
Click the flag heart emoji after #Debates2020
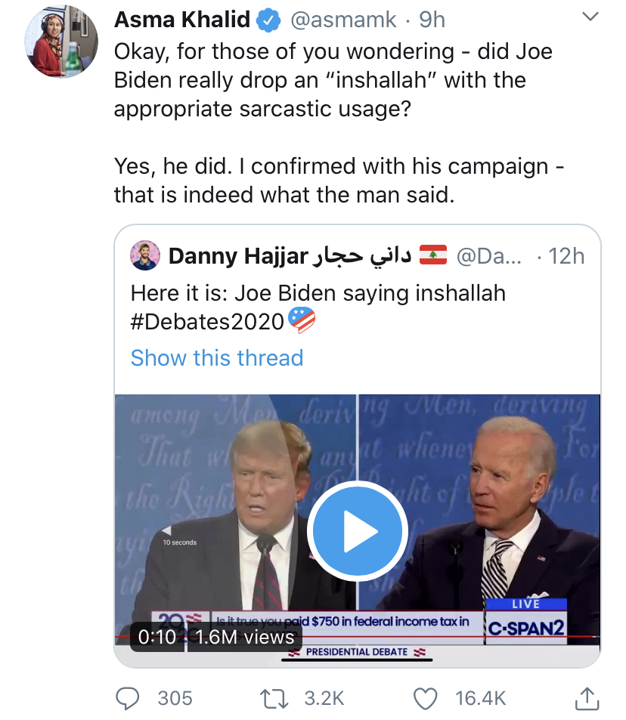(301, 320)
